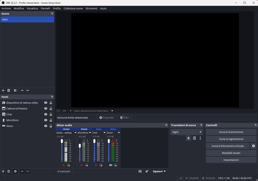The height and width of the screenshot is (181, 258).
Task: Open Opzioni dropdown in mixer
Action: [159, 171]
